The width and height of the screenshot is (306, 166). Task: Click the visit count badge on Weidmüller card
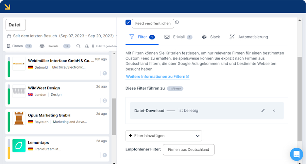pyautogui.click(x=105, y=73)
